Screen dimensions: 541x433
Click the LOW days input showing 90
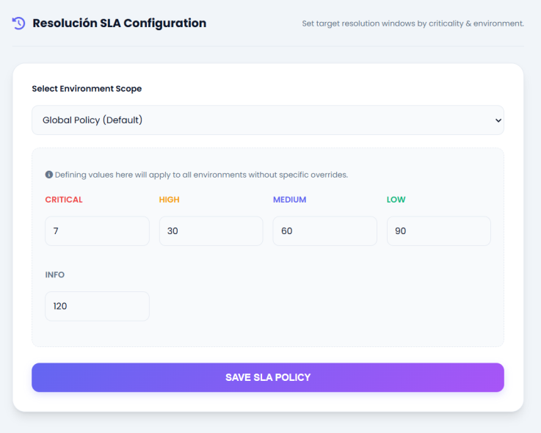[439, 231]
